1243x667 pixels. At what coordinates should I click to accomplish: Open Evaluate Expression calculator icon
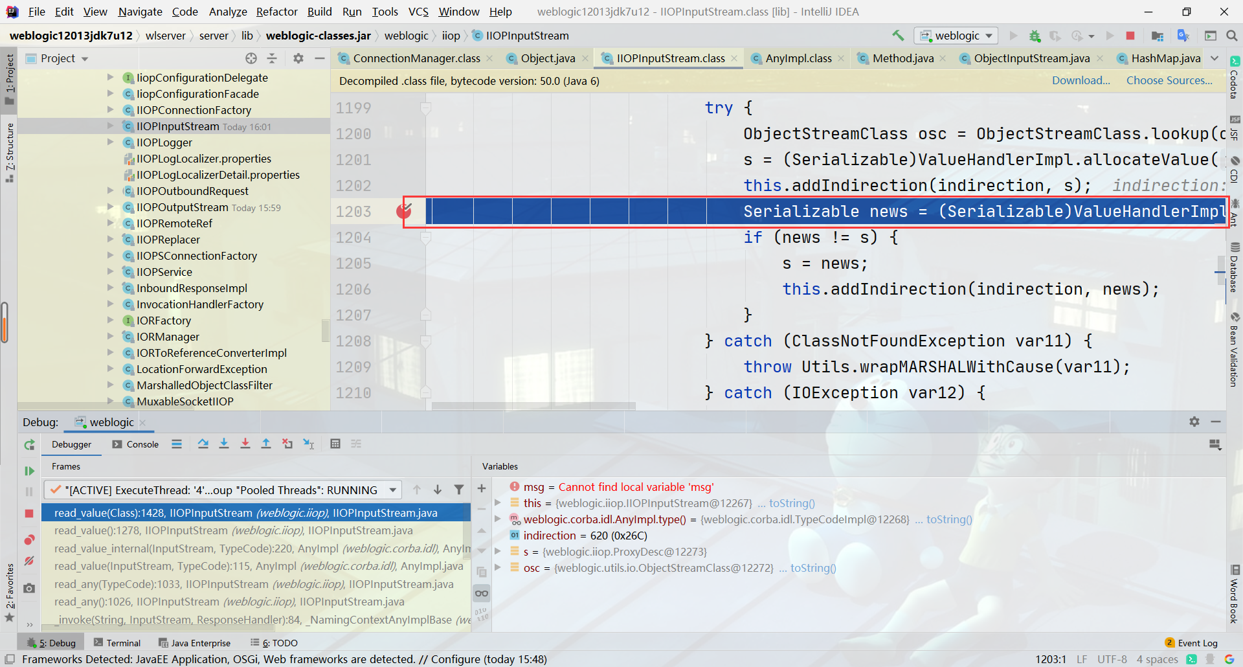coord(335,444)
